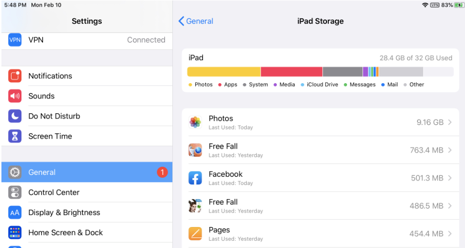Tap the 83% battery percentage
This screenshot has height=248, width=465.
(447, 5)
